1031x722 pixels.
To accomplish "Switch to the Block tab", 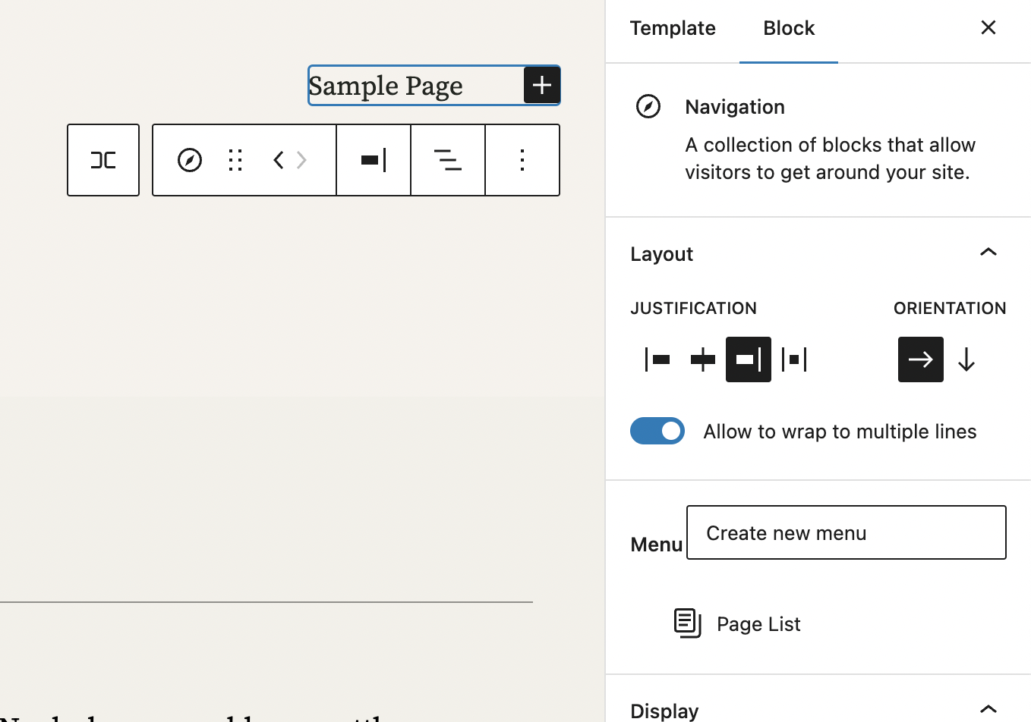I will (789, 28).
